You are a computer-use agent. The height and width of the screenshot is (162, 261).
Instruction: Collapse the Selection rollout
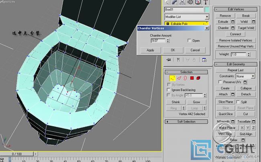click(x=167, y=72)
